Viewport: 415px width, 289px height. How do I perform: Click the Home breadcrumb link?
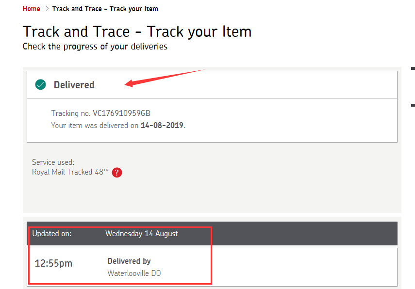click(31, 9)
